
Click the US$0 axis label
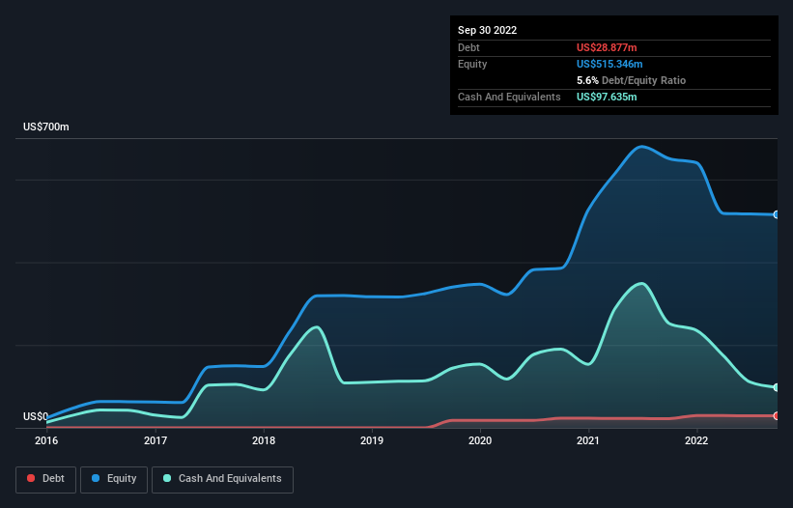click(36, 416)
